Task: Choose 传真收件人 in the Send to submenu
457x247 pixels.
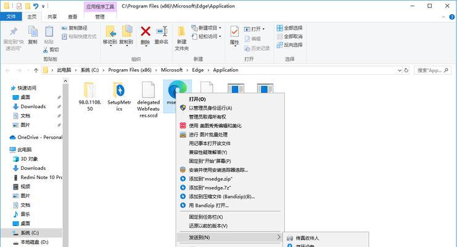Action: 326,238
